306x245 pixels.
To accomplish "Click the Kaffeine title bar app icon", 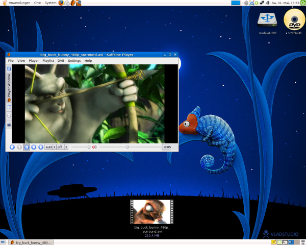I will point(9,55).
